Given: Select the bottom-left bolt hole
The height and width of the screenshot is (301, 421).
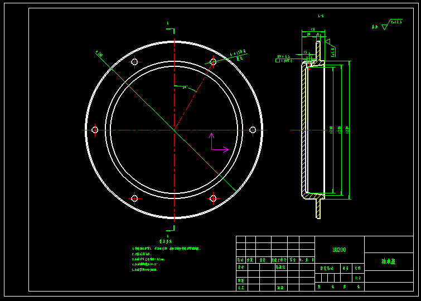Looking at the screenshot, I should (134, 198).
